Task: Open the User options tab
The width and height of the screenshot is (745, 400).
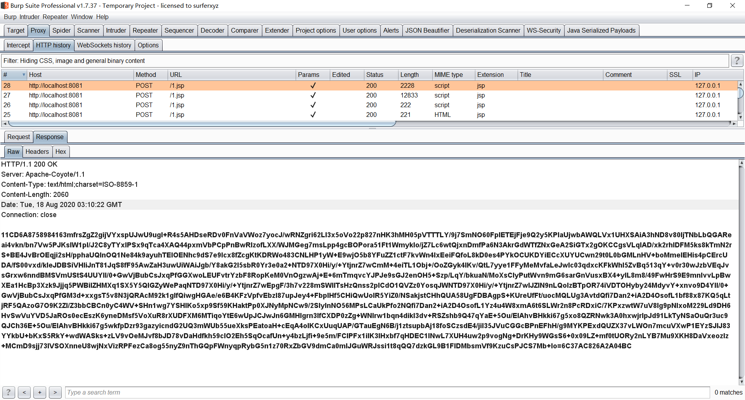Action: pos(360,30)
